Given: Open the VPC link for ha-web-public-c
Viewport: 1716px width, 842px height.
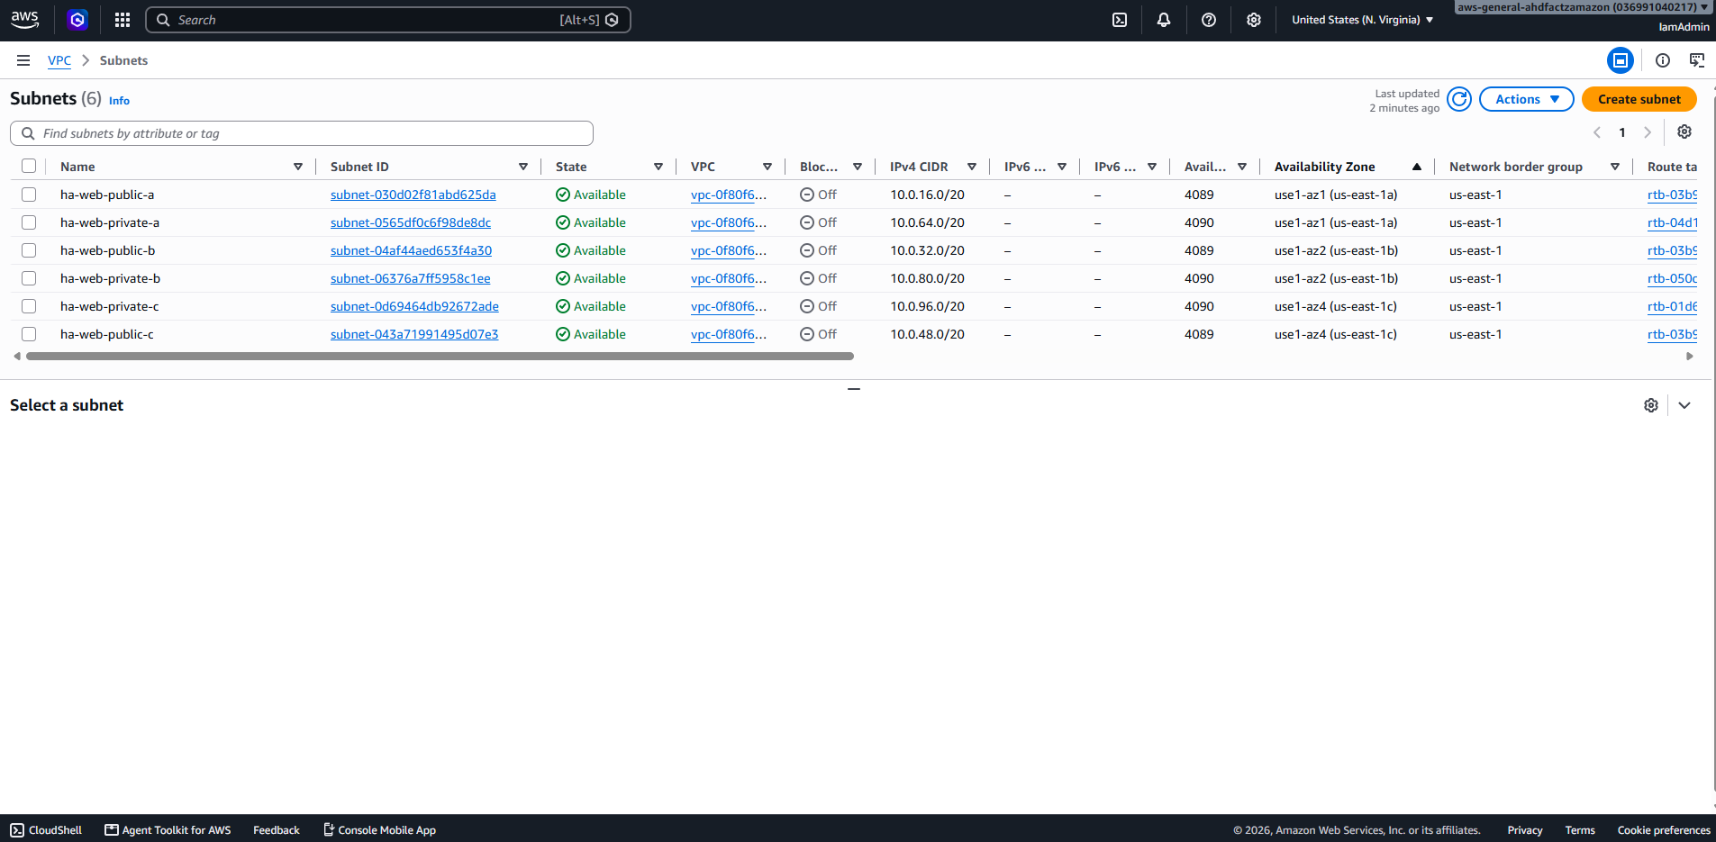Looking at the screenshot, I should click(x=729, y=334).
